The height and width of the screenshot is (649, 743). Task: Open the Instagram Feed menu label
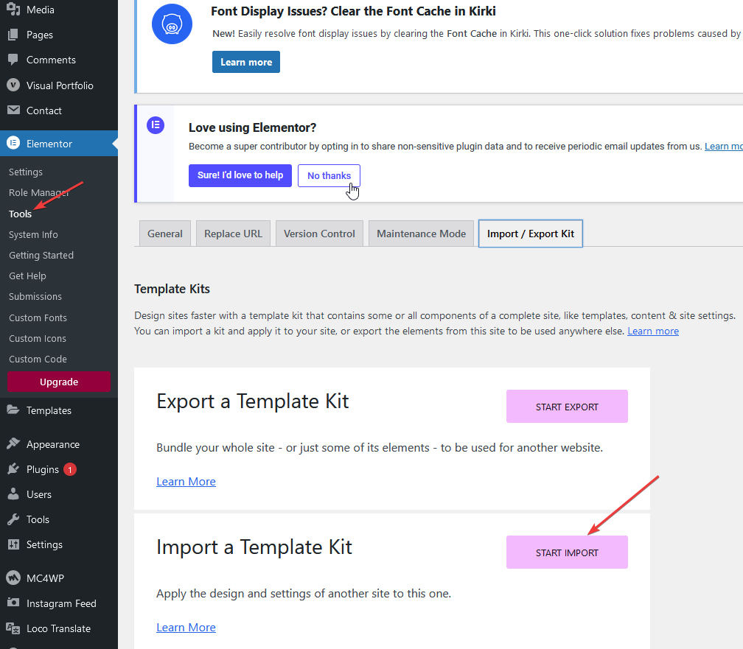[61, 603]
